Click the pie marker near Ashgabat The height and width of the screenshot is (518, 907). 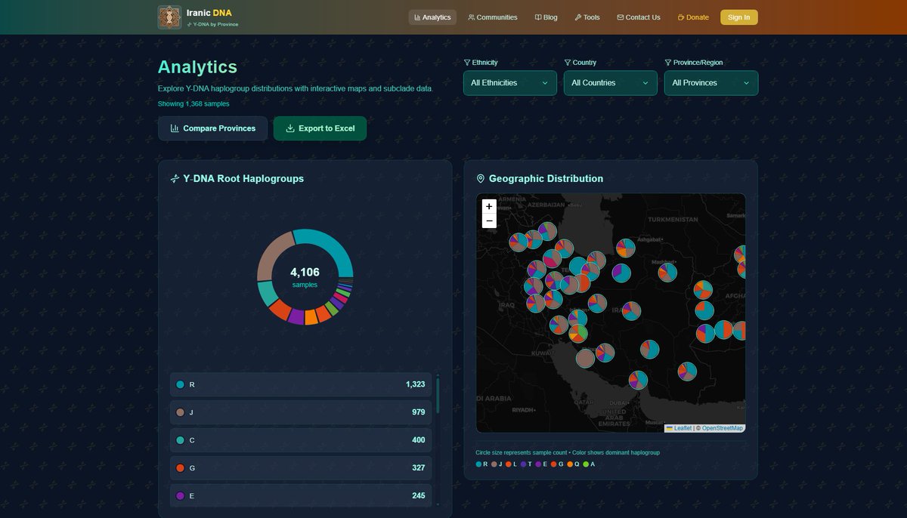click(625, 248)
